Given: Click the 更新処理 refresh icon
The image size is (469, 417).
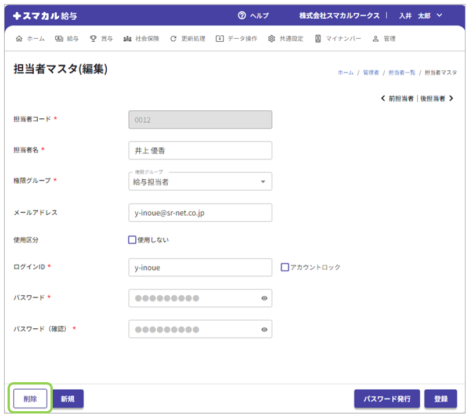Looking at the screenshot, I should coord(173,39).
